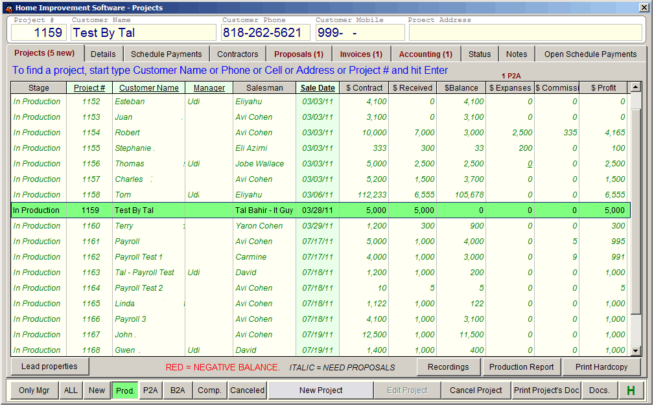Click the 1 P2A indicator label

[x=511, y=76]
